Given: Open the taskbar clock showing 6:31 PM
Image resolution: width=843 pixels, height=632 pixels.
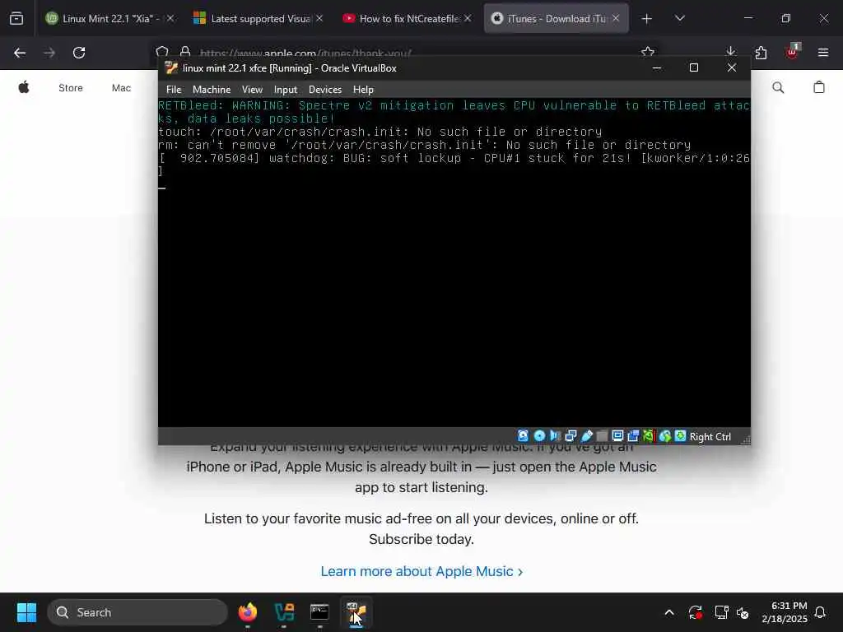Looking at the screenshot, I should 785,612.
